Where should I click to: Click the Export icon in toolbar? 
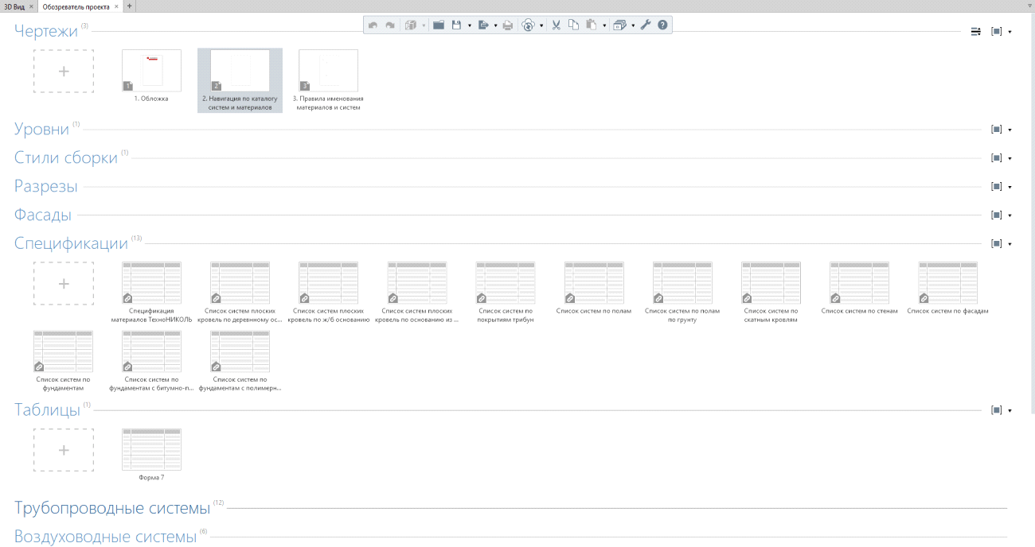pyautogui.click(x=482, y=25)
